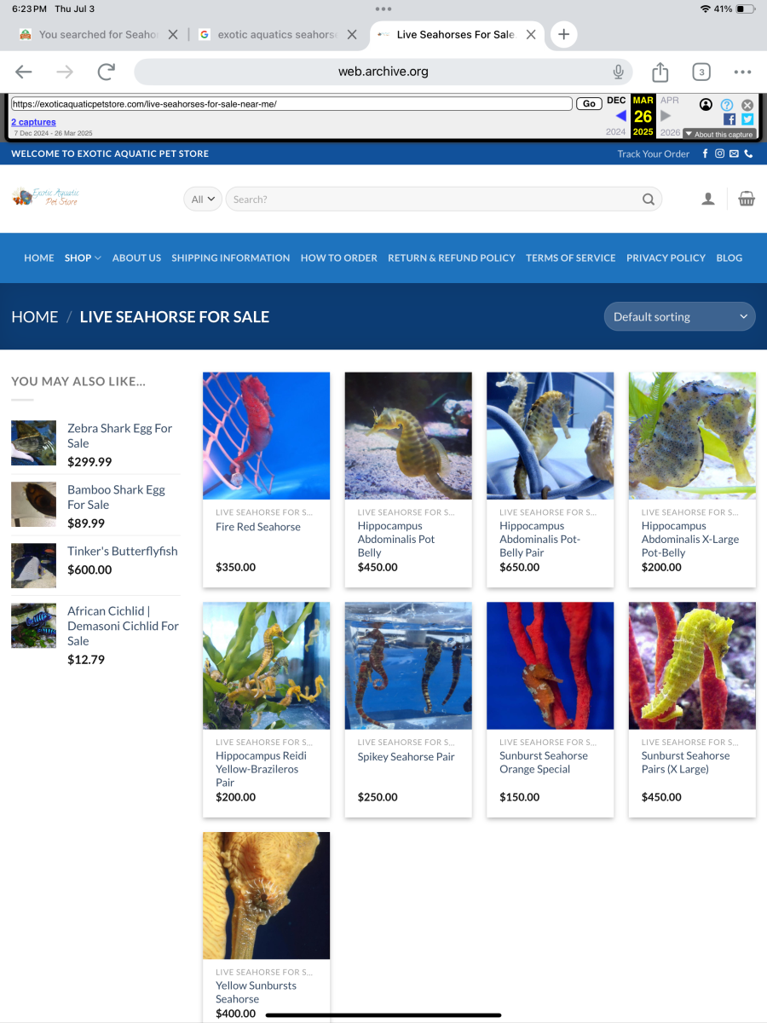Submit search with the magnifier icon
This screenshot has height=1023, width=767.
[649, 199]
